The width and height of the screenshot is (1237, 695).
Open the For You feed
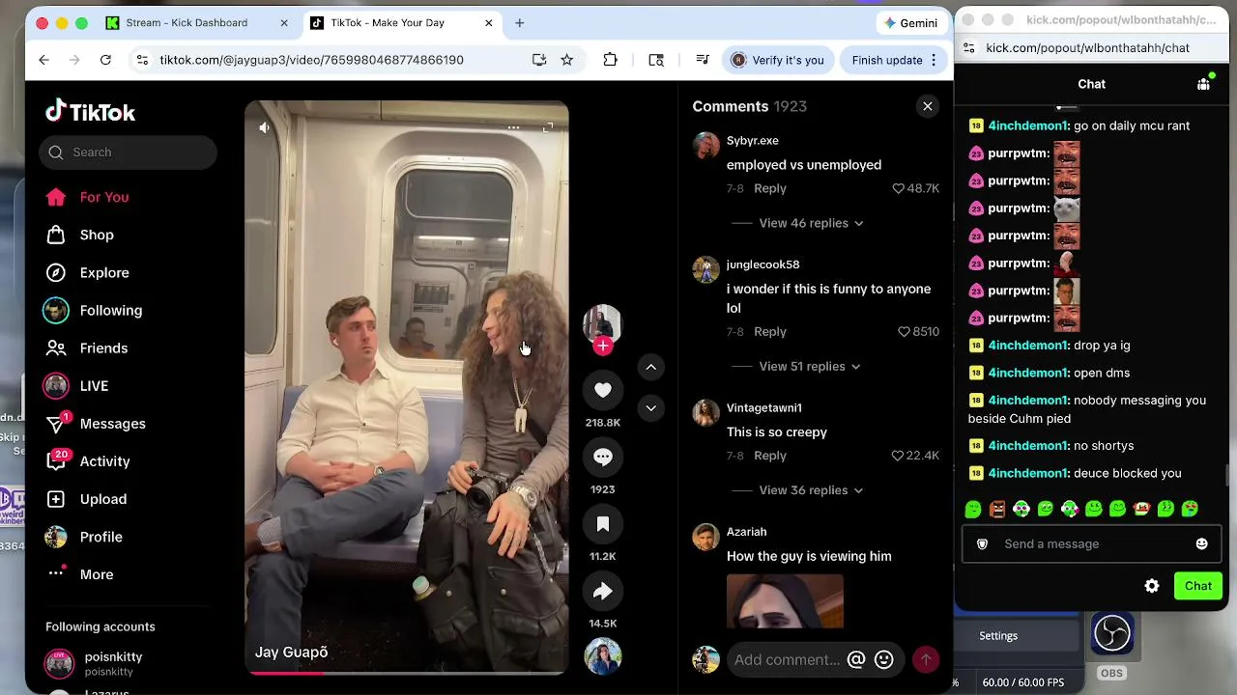click(x=104, y=197)
